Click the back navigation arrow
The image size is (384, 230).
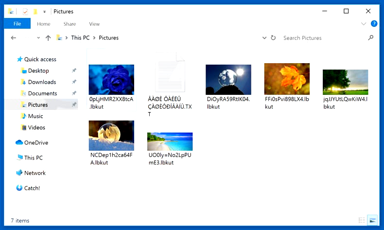[x=14, y=38]
